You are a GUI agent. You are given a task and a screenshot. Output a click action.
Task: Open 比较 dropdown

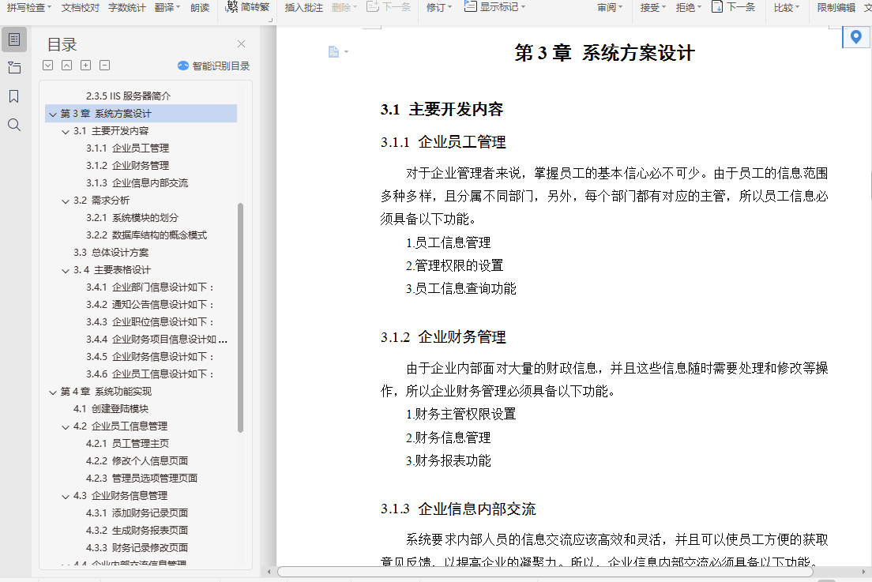[x=787, y=7]
